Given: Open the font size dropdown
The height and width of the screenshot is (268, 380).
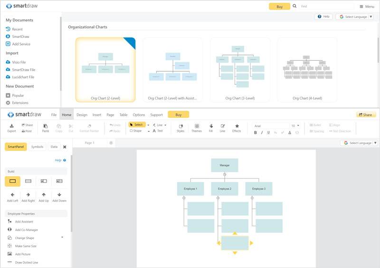Looking at the screenshot, I should 298,126.
